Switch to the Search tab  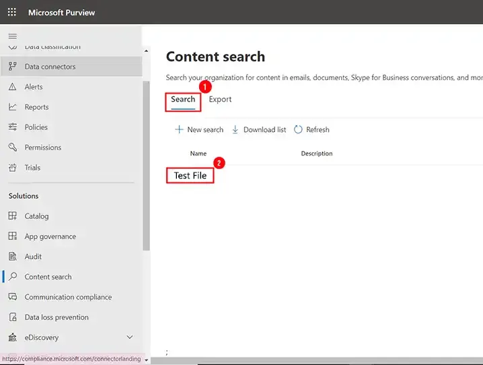183,100
